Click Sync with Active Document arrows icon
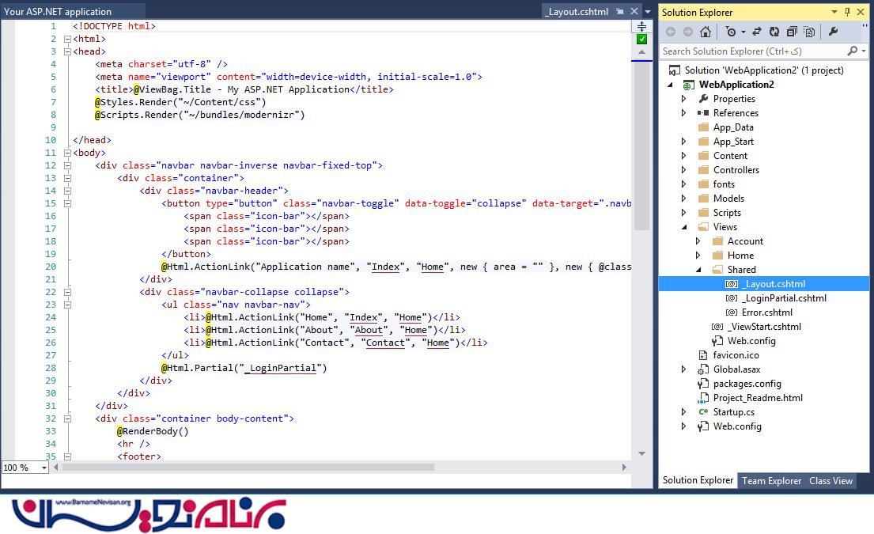Screen dimensions: 874x534 coord(757,32)
